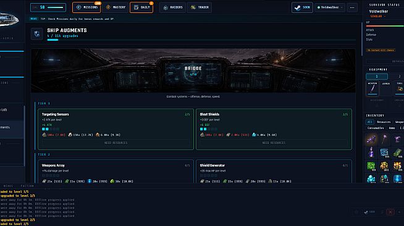Open the Voidwalker profile dropdown
The image size is (404, 226).
[x=329, y=7]
